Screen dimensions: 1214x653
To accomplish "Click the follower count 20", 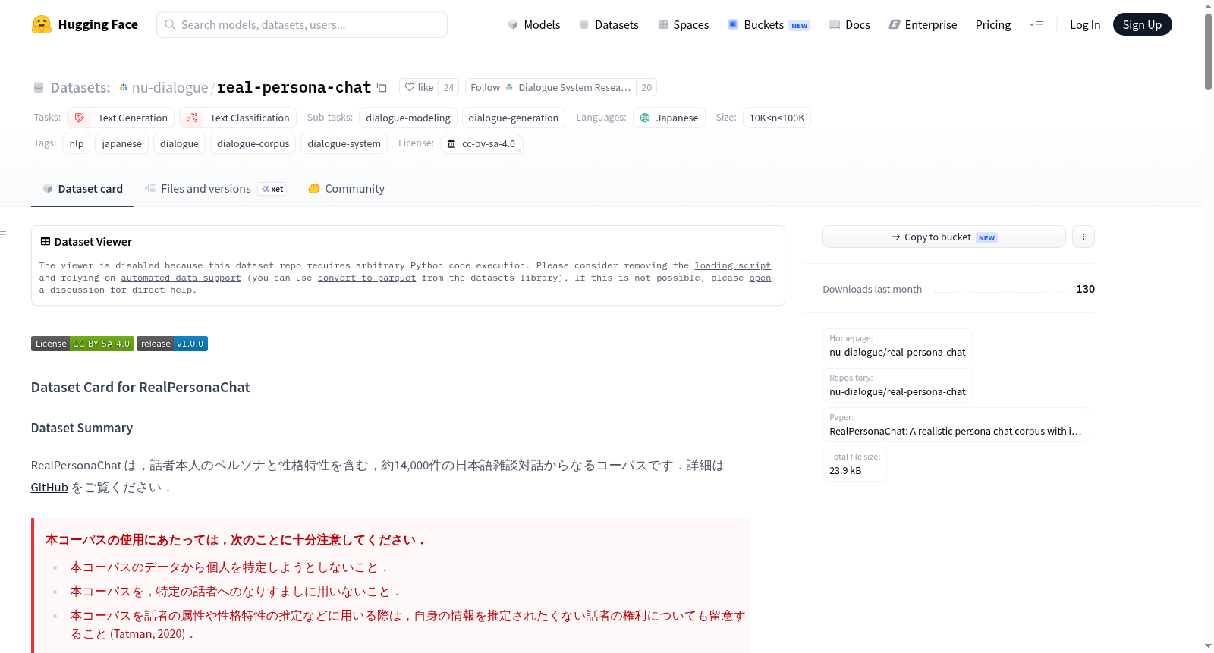I will point(646,87).
